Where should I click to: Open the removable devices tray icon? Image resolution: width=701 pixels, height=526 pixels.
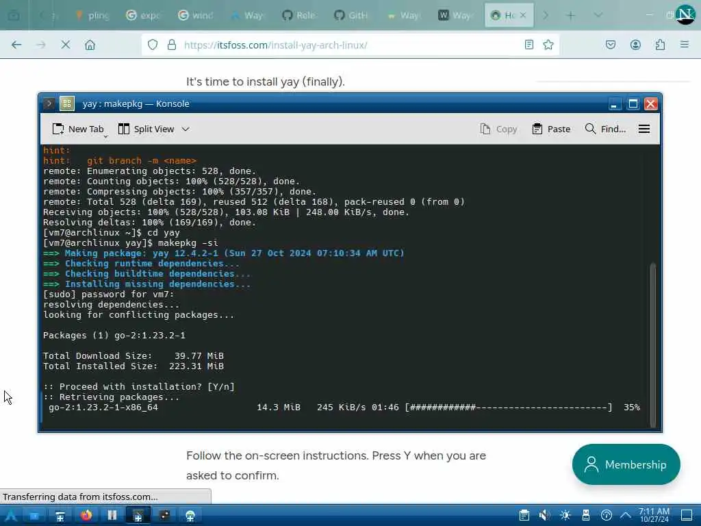coord(586,516)
